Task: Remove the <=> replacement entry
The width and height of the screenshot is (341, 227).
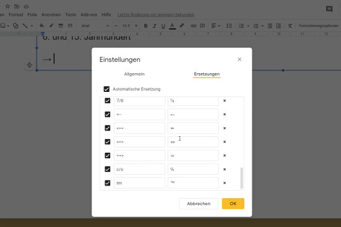Action: tap(224, 142)
